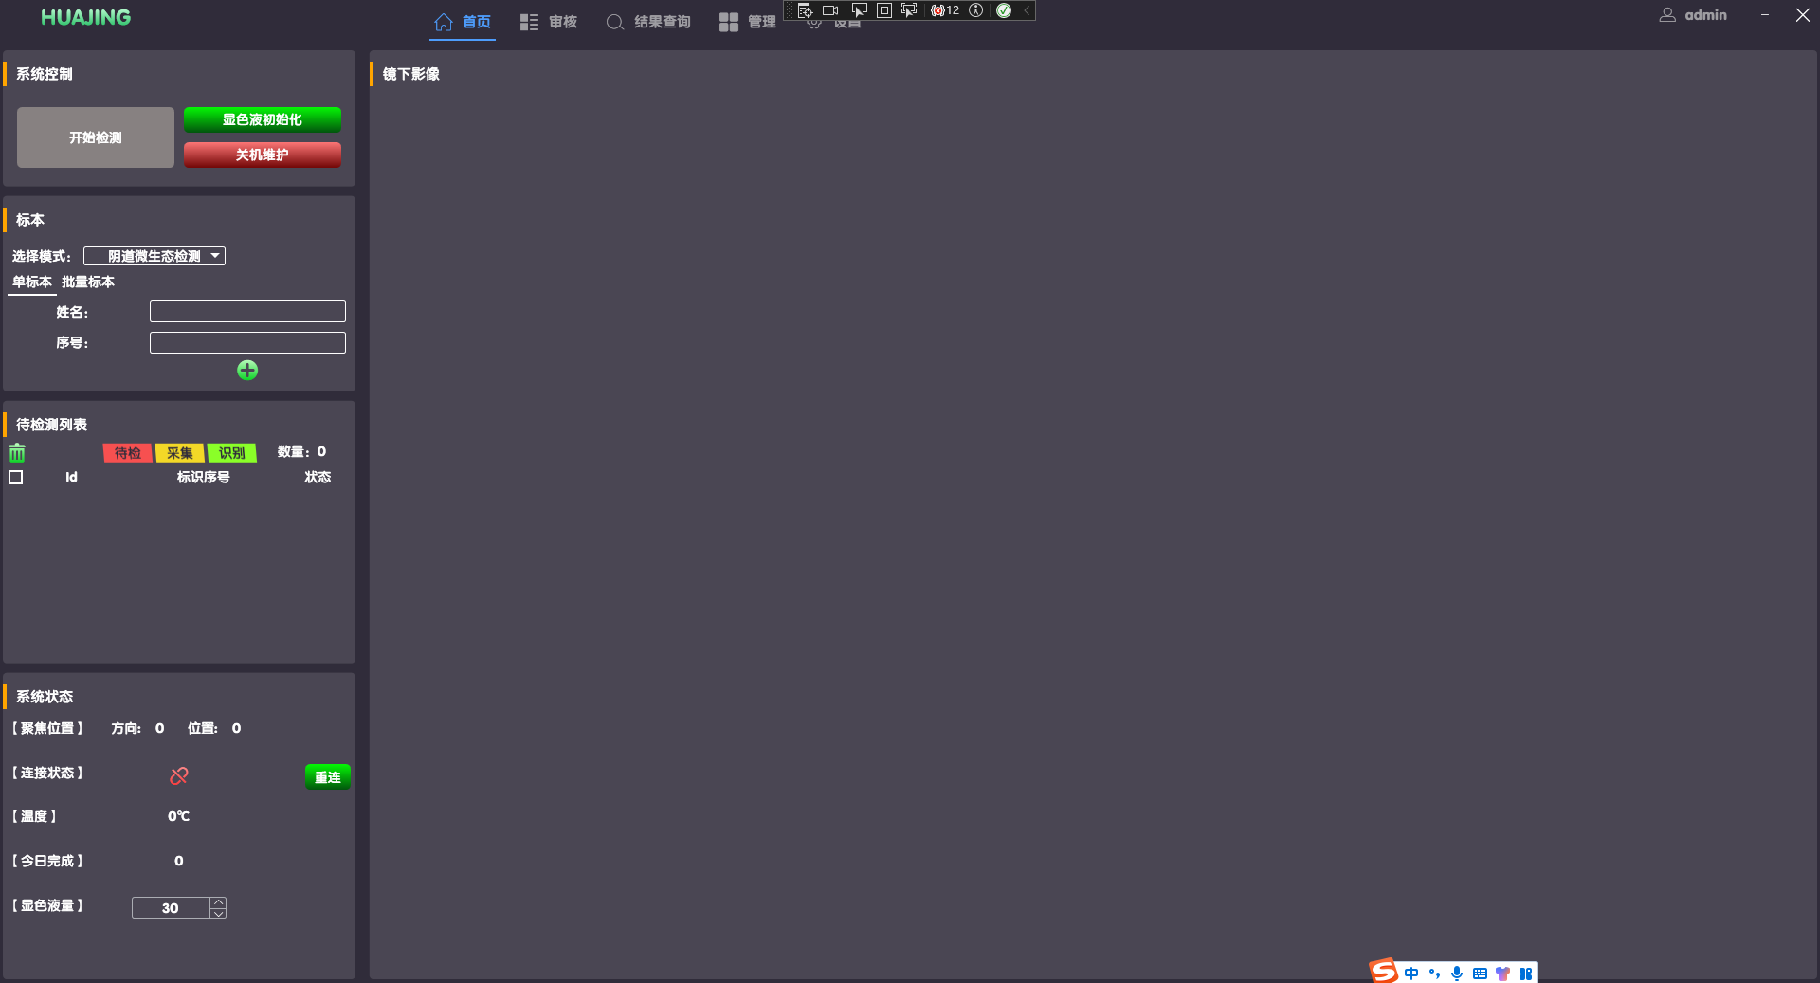Click the 结果查询 magnifier icon
1820x983 pixels.
coord(615,22)
